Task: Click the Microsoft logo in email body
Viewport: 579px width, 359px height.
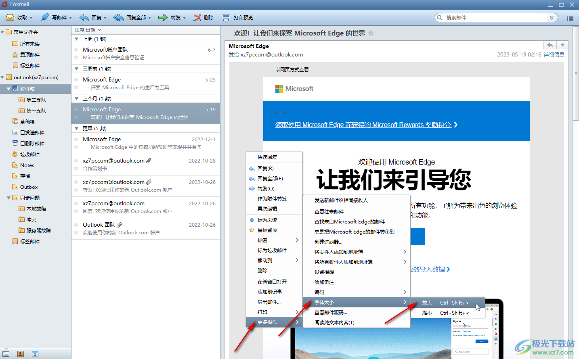Action: click(294, 88)
